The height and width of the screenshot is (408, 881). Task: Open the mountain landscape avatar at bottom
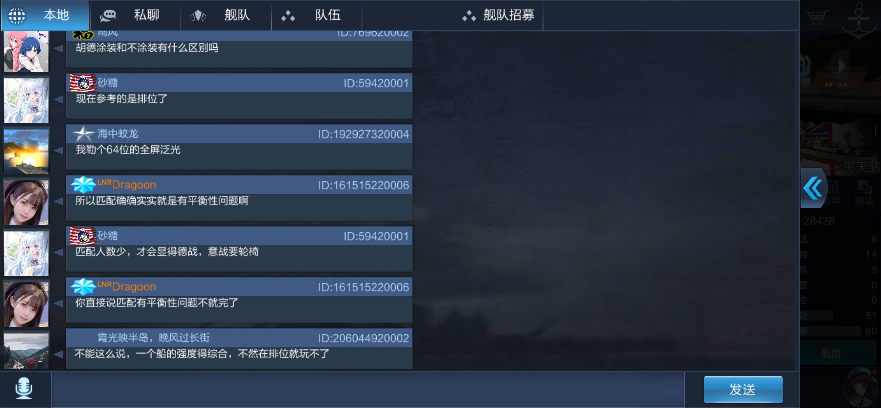click(x=26, y=351)
